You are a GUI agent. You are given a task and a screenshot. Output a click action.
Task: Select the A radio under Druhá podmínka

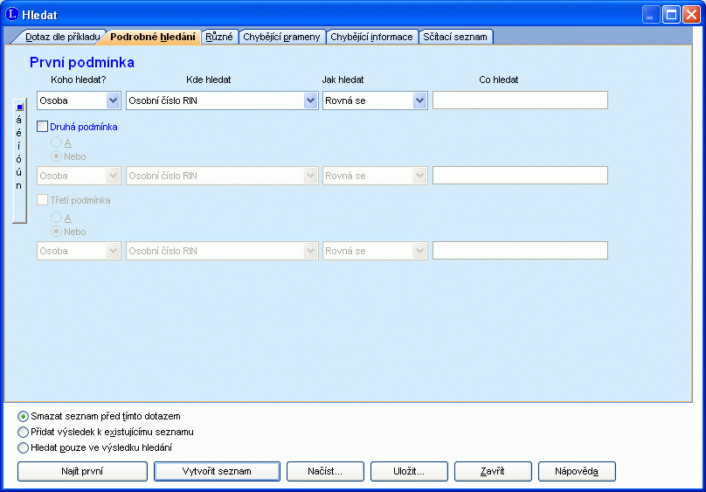pyautogui.click(x=56, y=142)
